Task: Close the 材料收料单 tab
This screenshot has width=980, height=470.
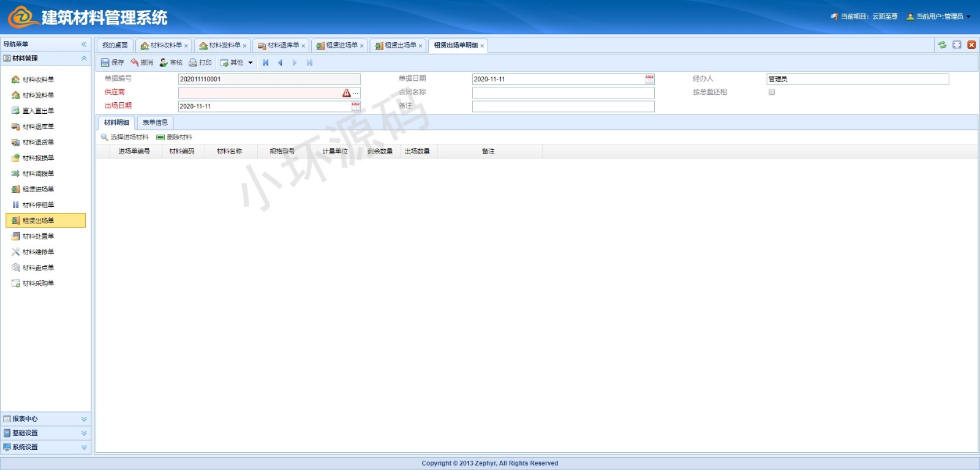Action: (x=186, y=46)
